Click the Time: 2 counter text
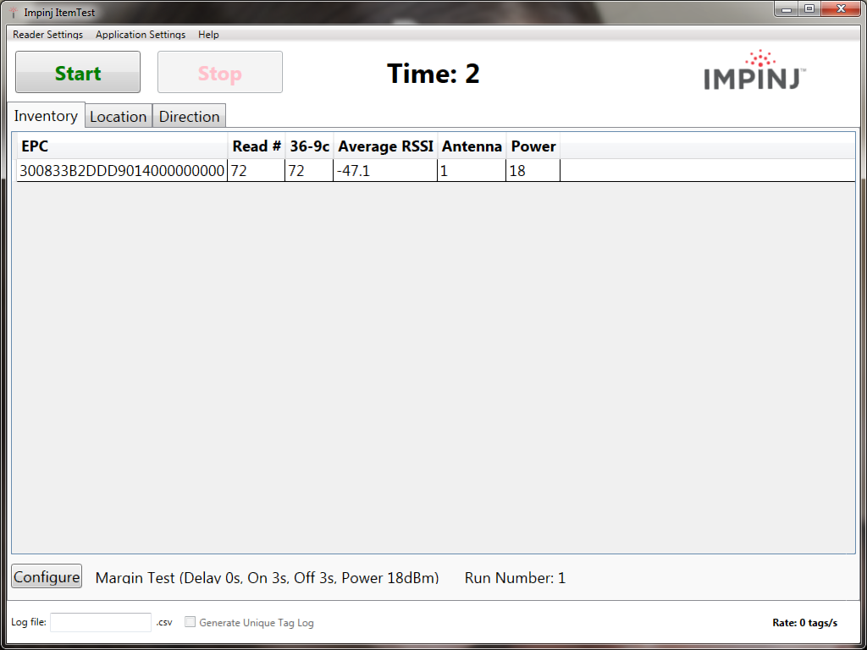 433,73
